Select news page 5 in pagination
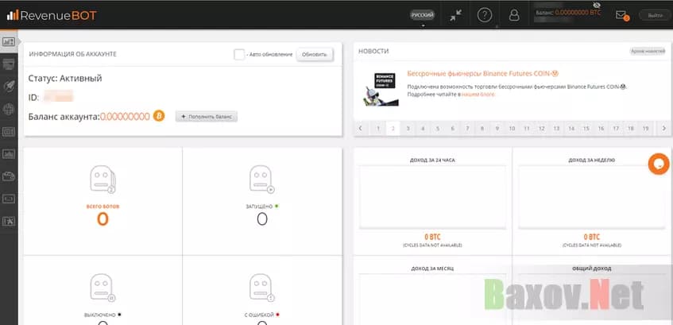Image resolution: width=673 pixels, height=325 pixels. click(438, 128)
